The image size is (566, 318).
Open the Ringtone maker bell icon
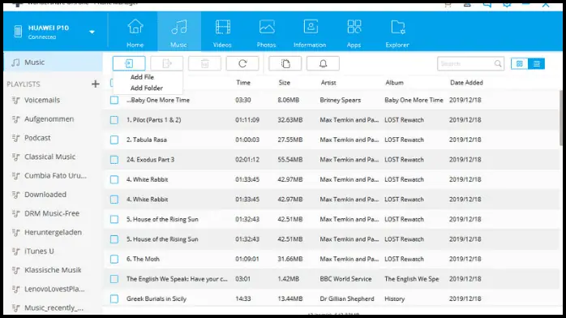[x=323, y=63]
